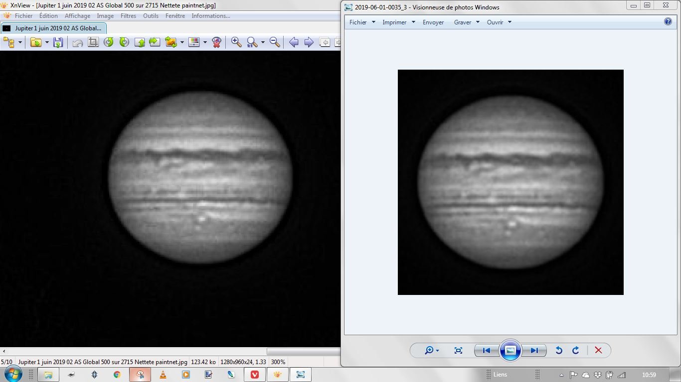Open Vivaldi browser from the taskbar
681x382 pixels.
(x=255, y=375)
